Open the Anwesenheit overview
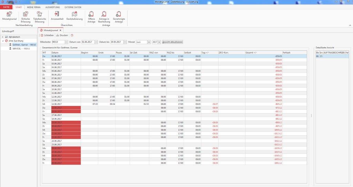353x187 pixels. (x=57, y=16)
